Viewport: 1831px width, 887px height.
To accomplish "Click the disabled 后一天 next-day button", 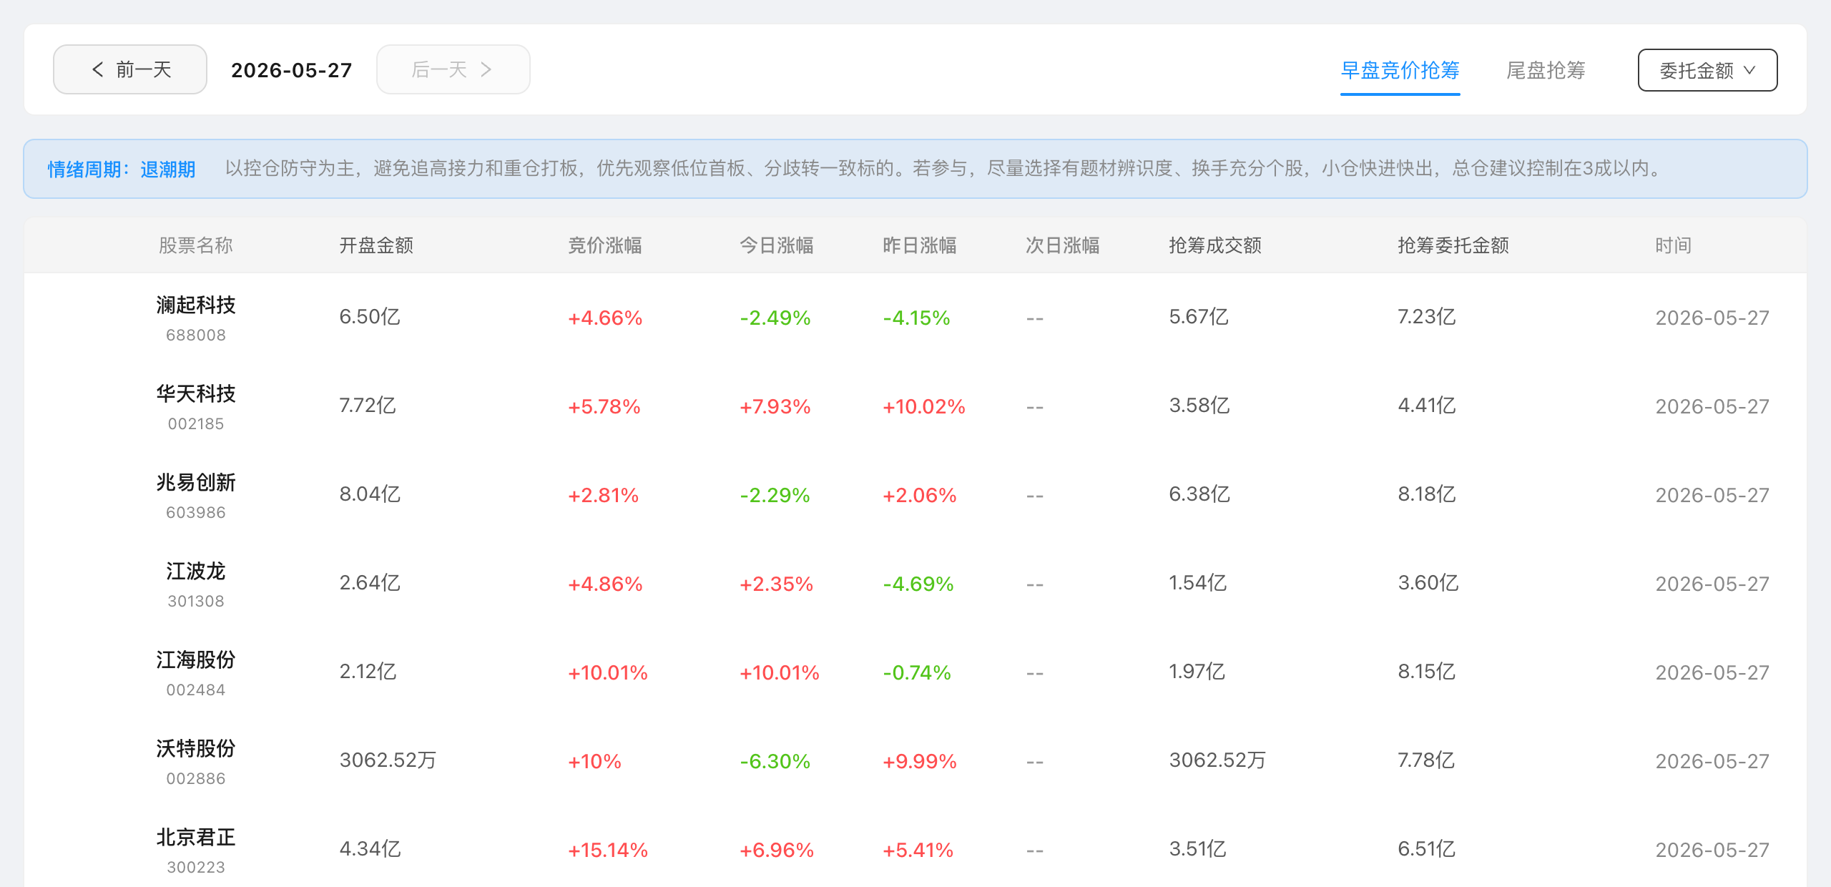I will [x=453, y=69].
